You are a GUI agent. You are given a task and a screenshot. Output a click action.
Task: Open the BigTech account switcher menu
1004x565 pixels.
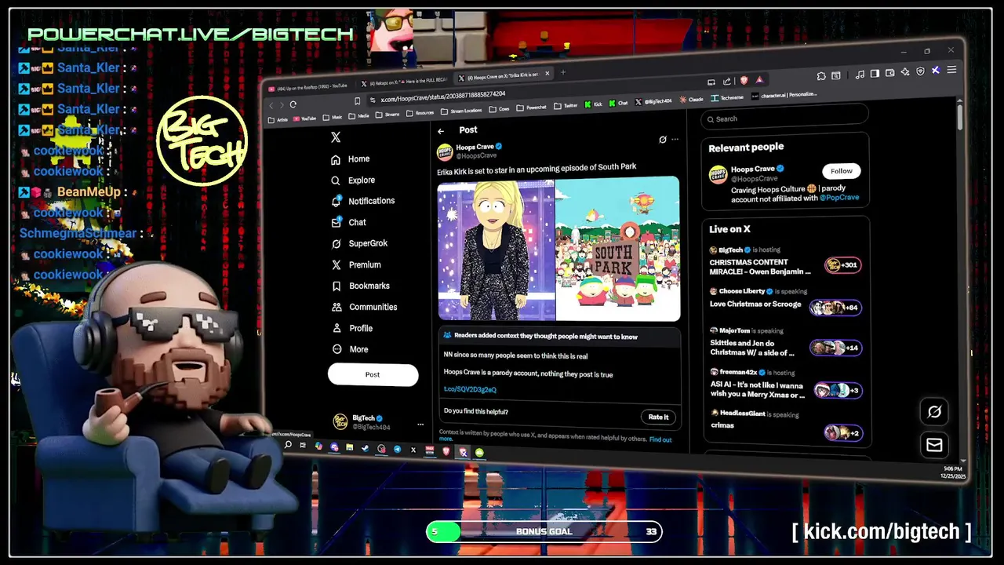(x=380, y=422)
